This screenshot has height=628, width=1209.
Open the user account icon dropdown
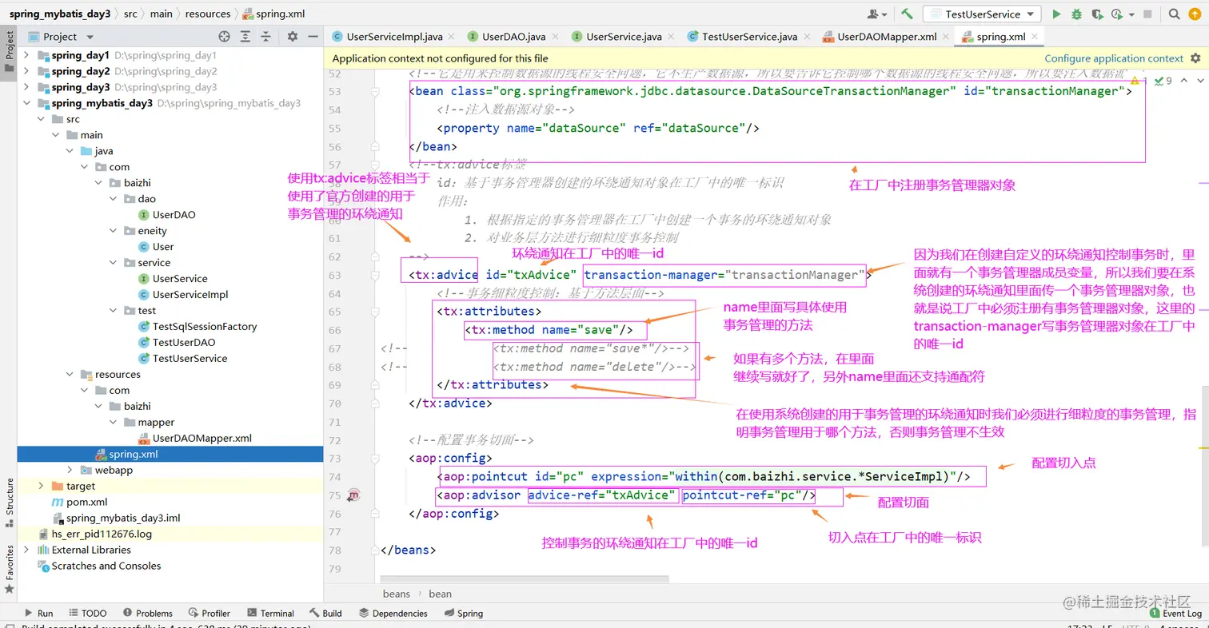[x=877, y=14]
